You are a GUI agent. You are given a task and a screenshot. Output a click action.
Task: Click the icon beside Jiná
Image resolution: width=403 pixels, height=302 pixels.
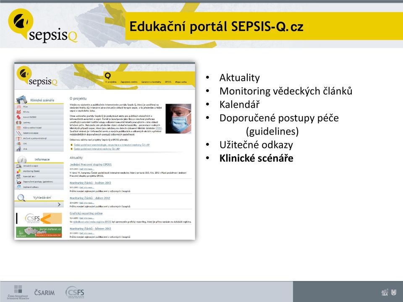[x=18, y=149]
